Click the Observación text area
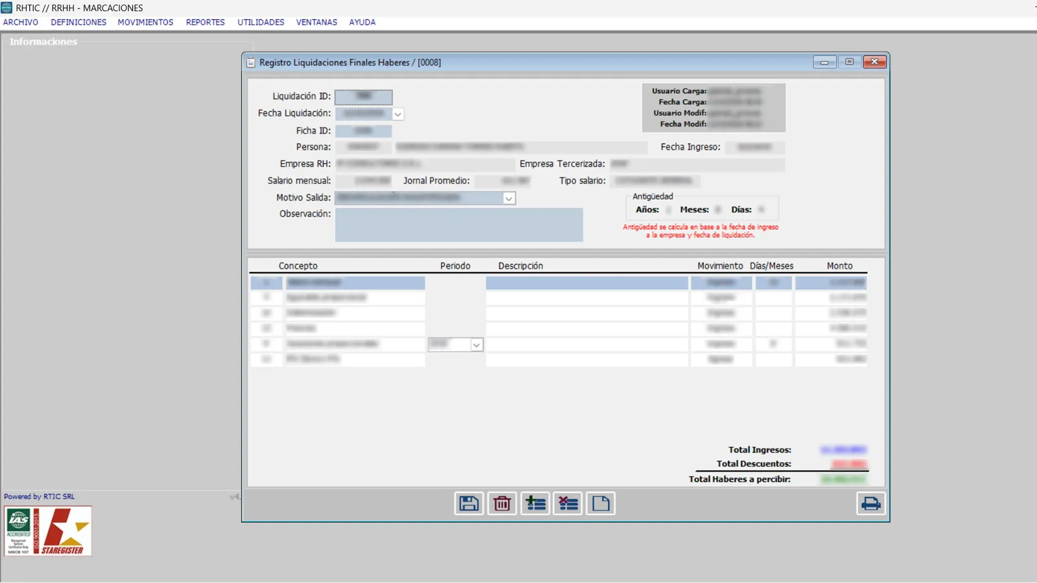1037x583 pixels. [x=459, y=225]
